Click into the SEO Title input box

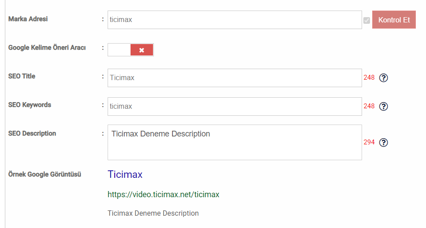[235, 78]
